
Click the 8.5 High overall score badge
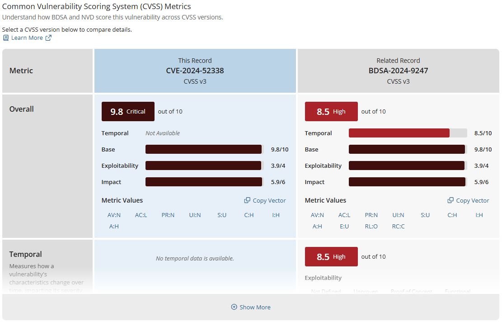pos(331,112)
